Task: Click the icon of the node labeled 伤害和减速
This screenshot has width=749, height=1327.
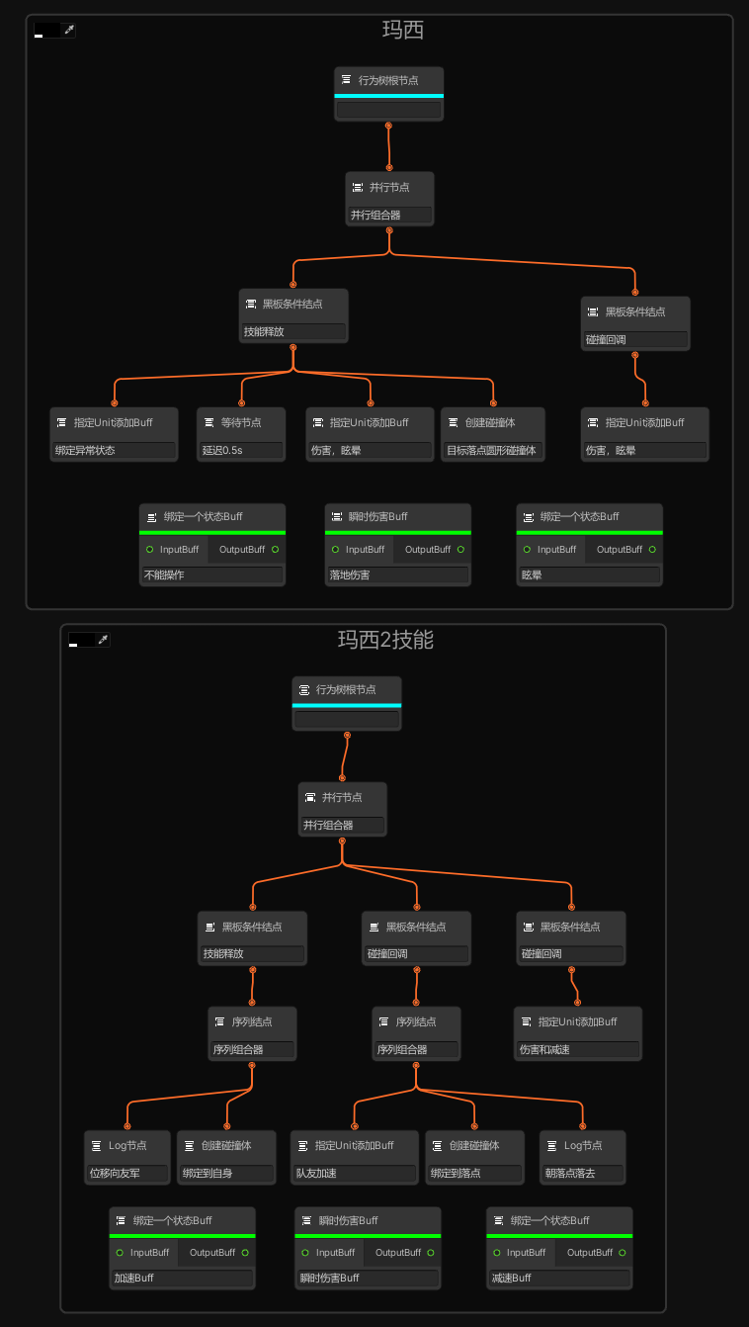Action: (x=526, y=1021)
